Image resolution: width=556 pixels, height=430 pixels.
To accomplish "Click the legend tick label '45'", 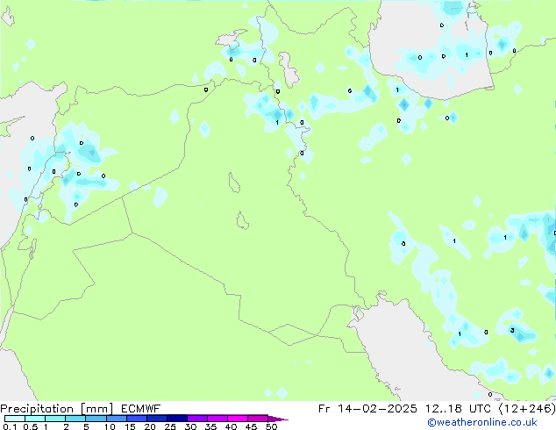I will point(251,426).
